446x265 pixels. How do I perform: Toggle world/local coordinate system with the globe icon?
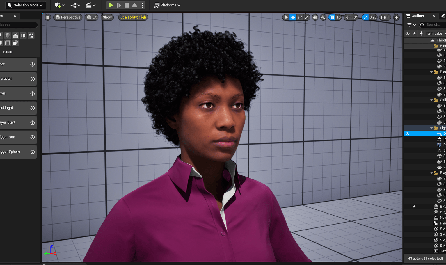315,17
